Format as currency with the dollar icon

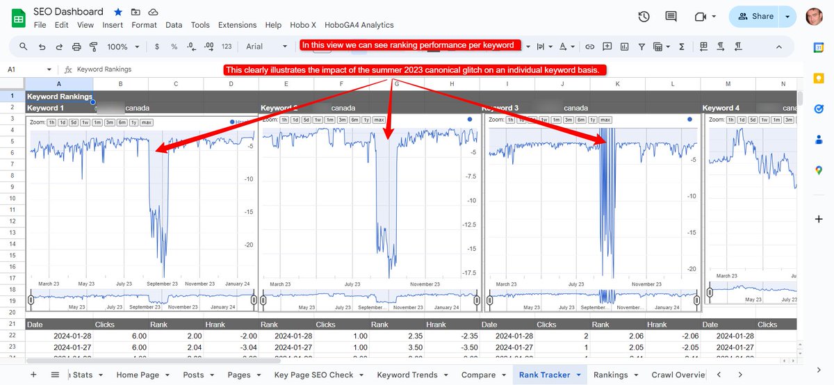click(157, 47)
